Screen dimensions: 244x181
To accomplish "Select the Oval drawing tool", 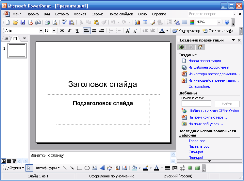I will [87, 168].
